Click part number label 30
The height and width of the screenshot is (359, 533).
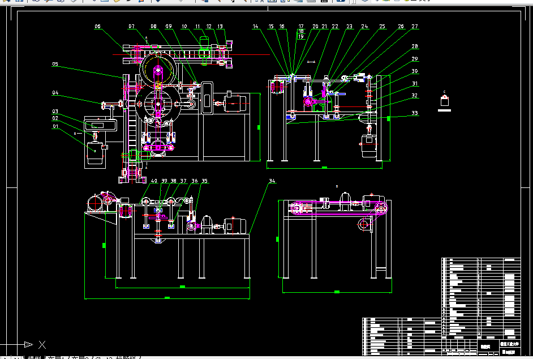415,71
